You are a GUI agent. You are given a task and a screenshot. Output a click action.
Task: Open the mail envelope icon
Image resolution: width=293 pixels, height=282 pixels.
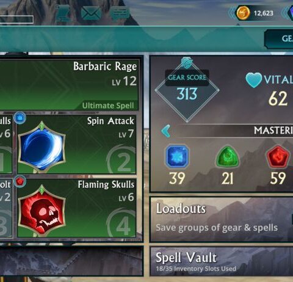[x=91, y=13]
